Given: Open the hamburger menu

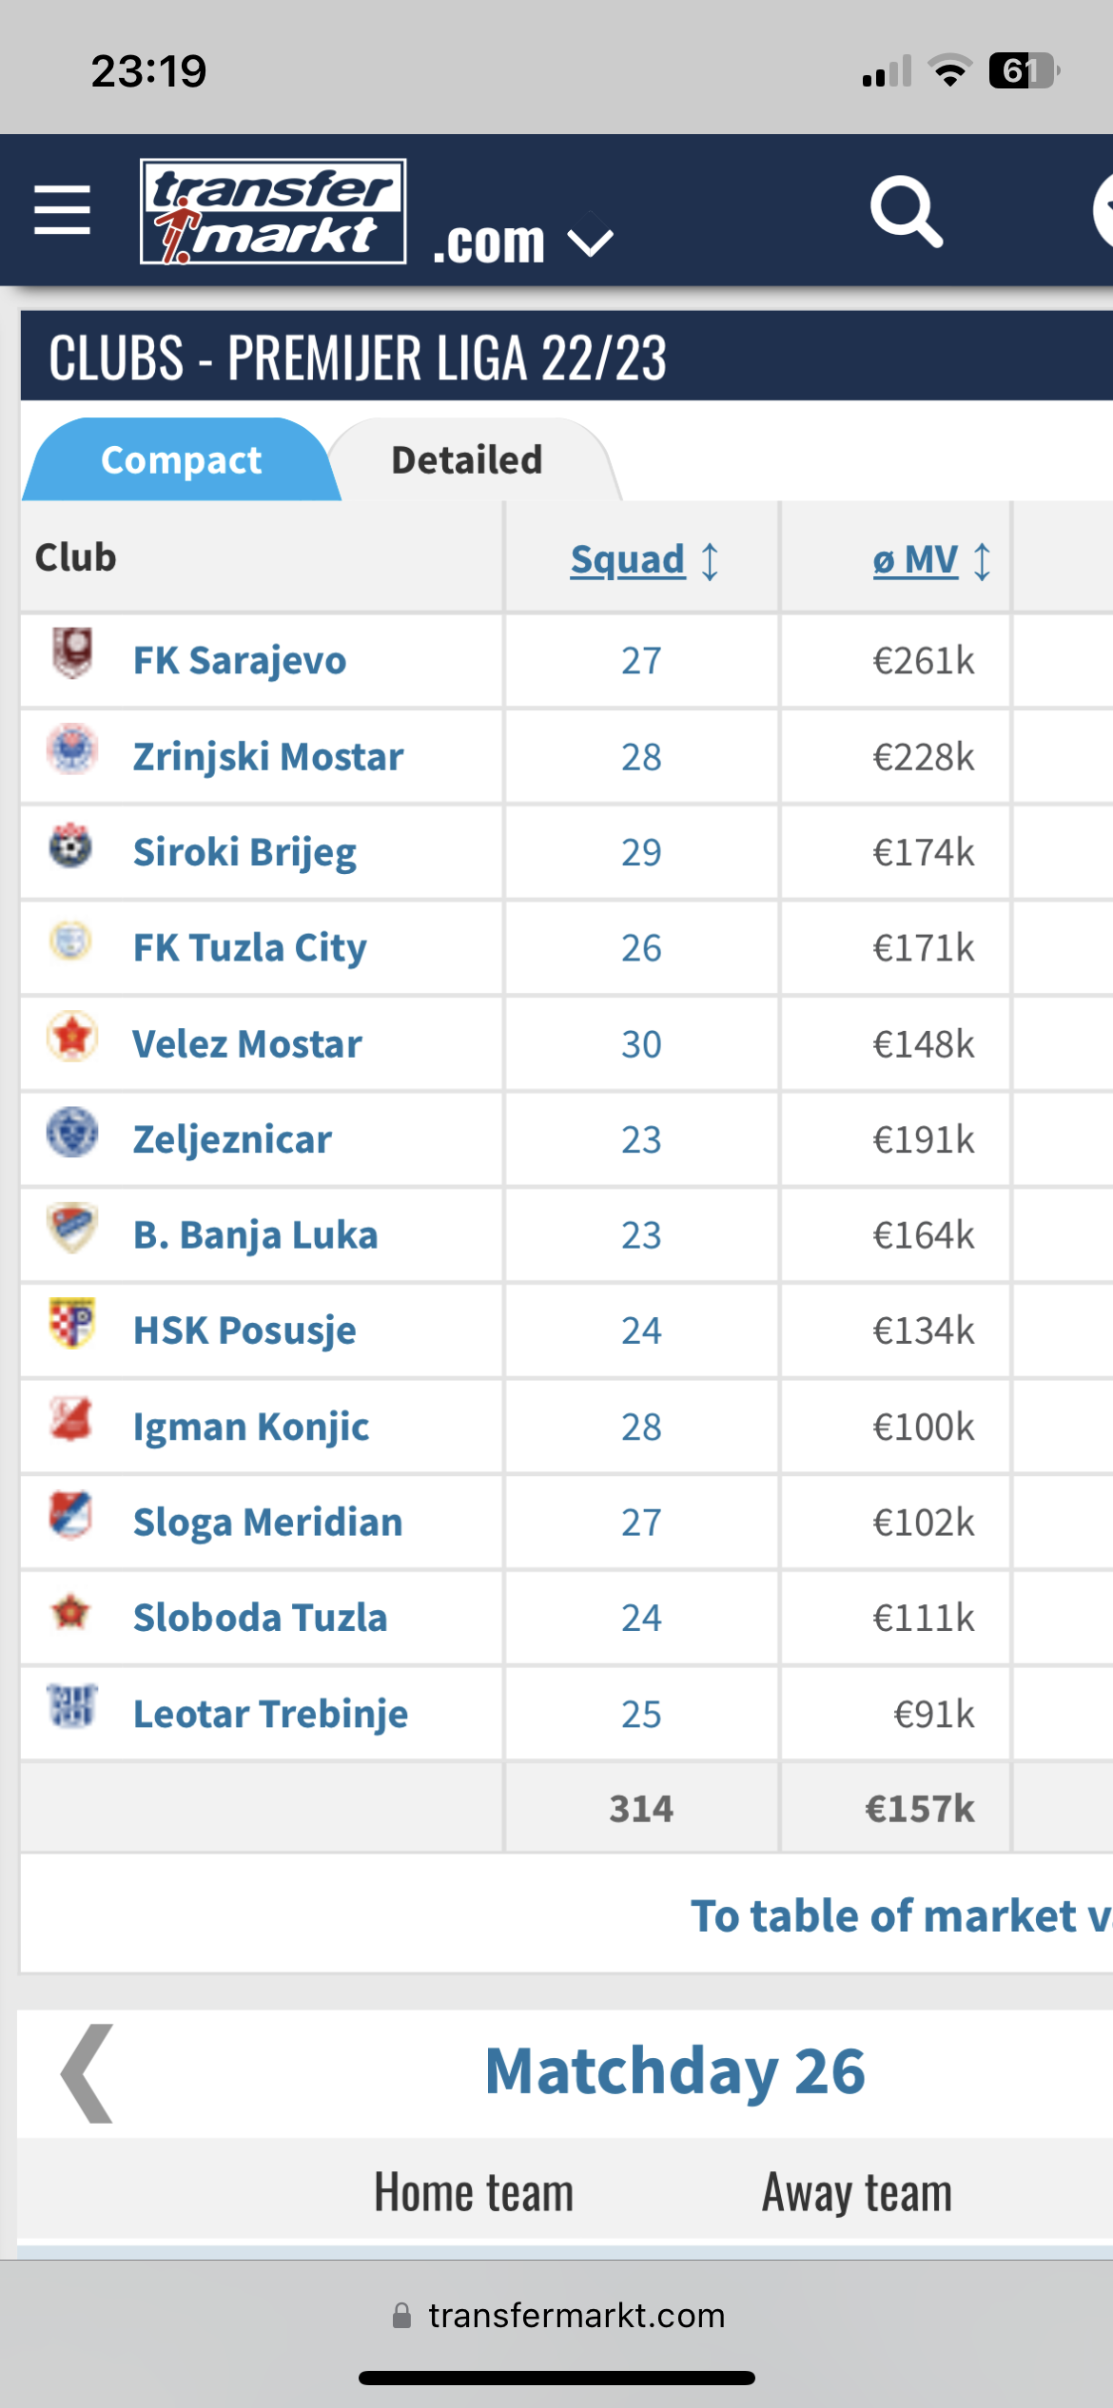Looking at the screenshot, I should 62,210.
